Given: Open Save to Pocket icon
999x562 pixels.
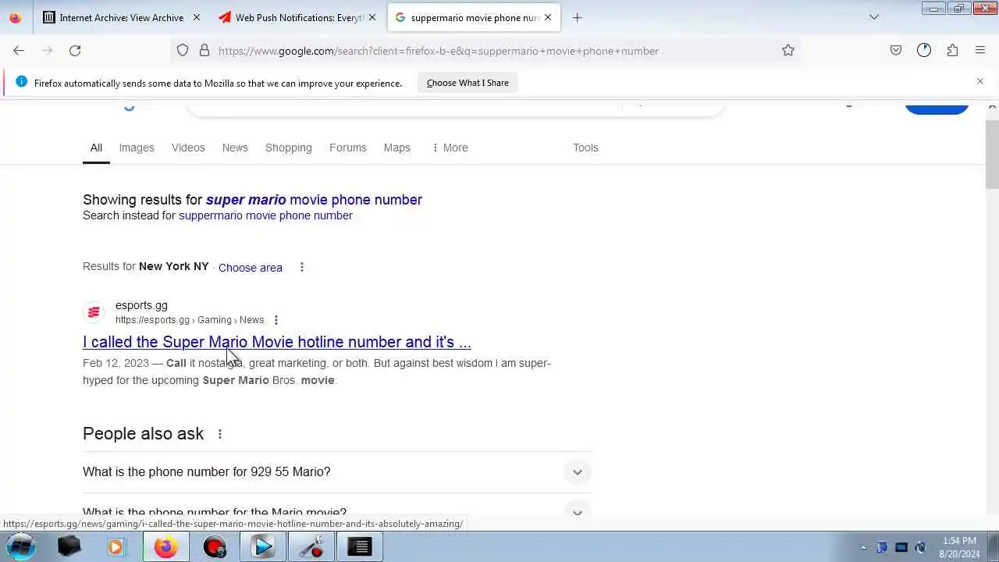Looking at the screenshot, I should [896, 51].
